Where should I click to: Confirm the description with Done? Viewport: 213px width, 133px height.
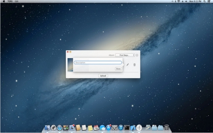118,69
